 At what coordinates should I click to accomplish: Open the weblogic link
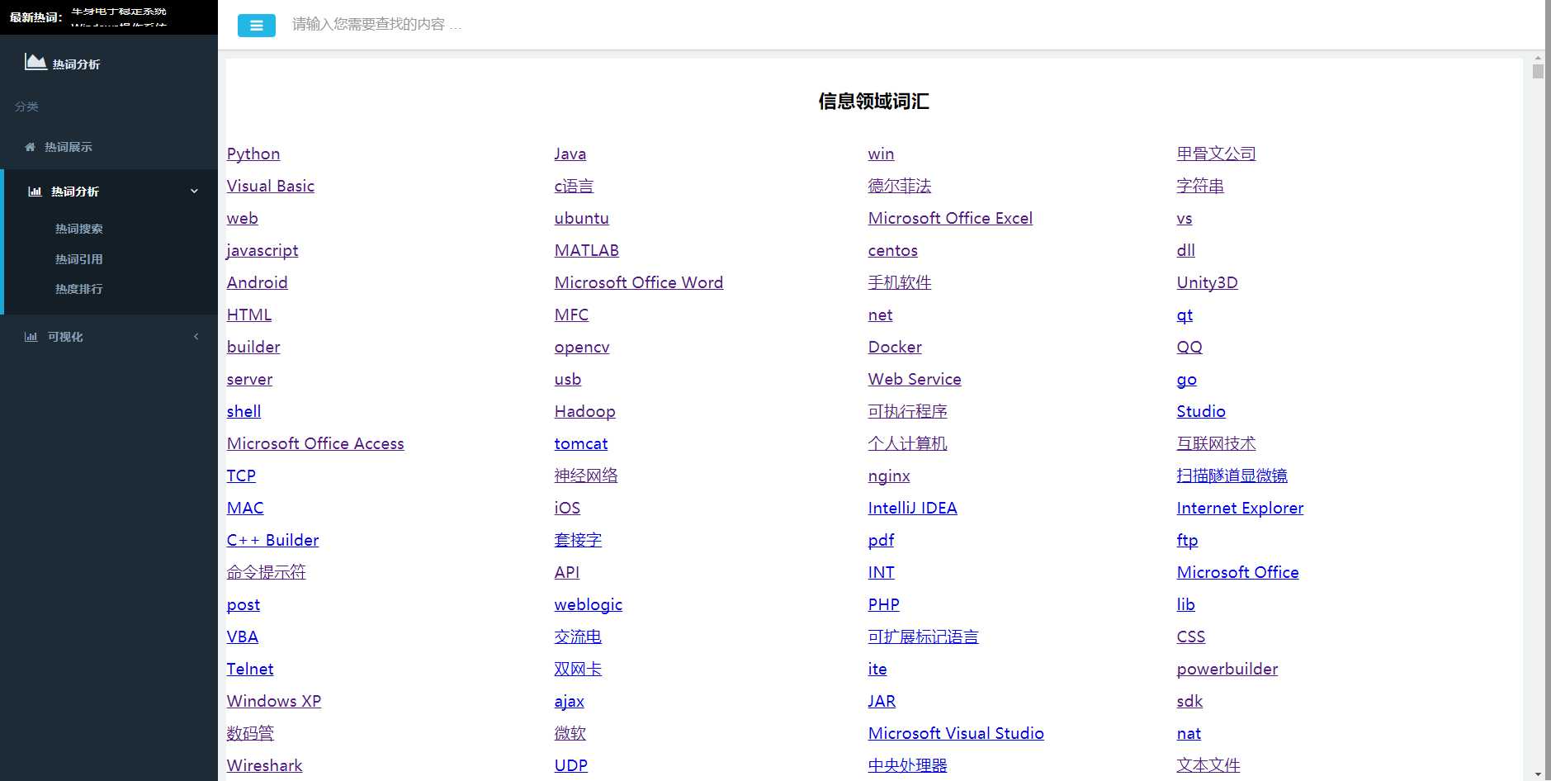pyautogui.click(x=589, y=604)
